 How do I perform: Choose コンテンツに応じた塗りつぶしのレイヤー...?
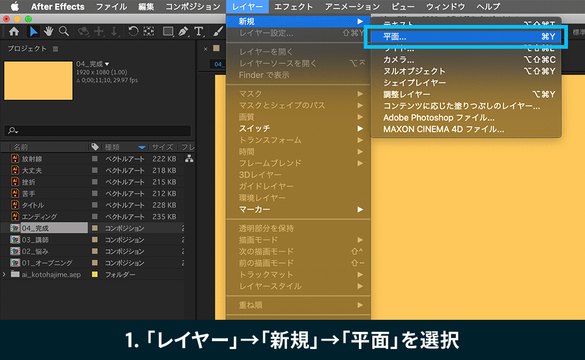click(466, 106)
